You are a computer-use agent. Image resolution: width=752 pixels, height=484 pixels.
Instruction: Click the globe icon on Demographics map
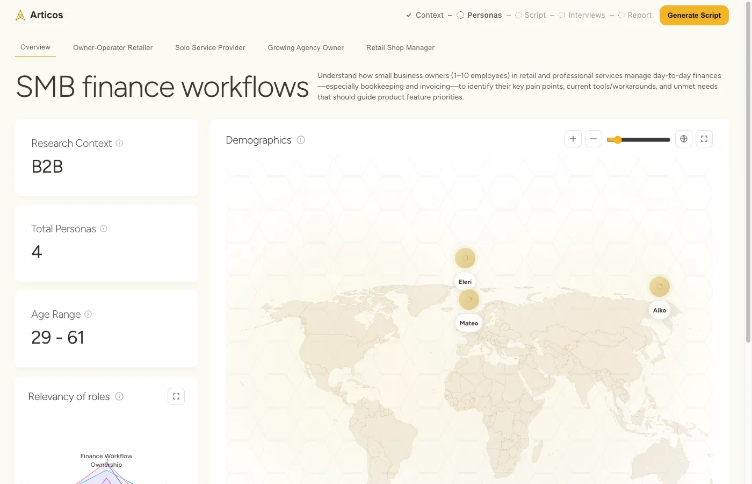684,139
